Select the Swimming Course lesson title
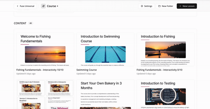This screenshot has height=109, width=210. (x=86, y=70)
